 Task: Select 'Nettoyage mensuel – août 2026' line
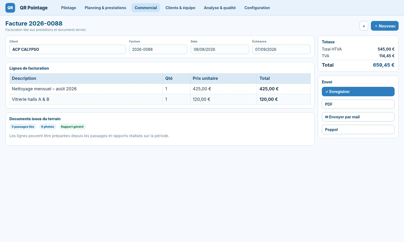tap(160, 89)
